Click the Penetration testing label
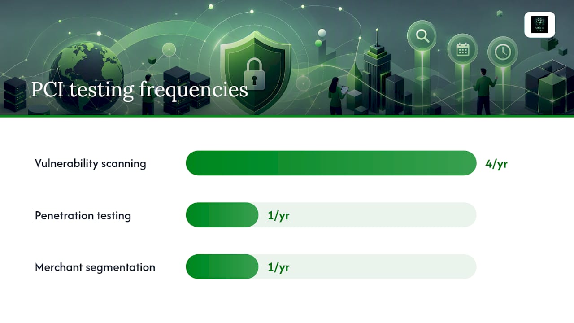Viewport: 574px width, 323px height. (x=83, y=215)
